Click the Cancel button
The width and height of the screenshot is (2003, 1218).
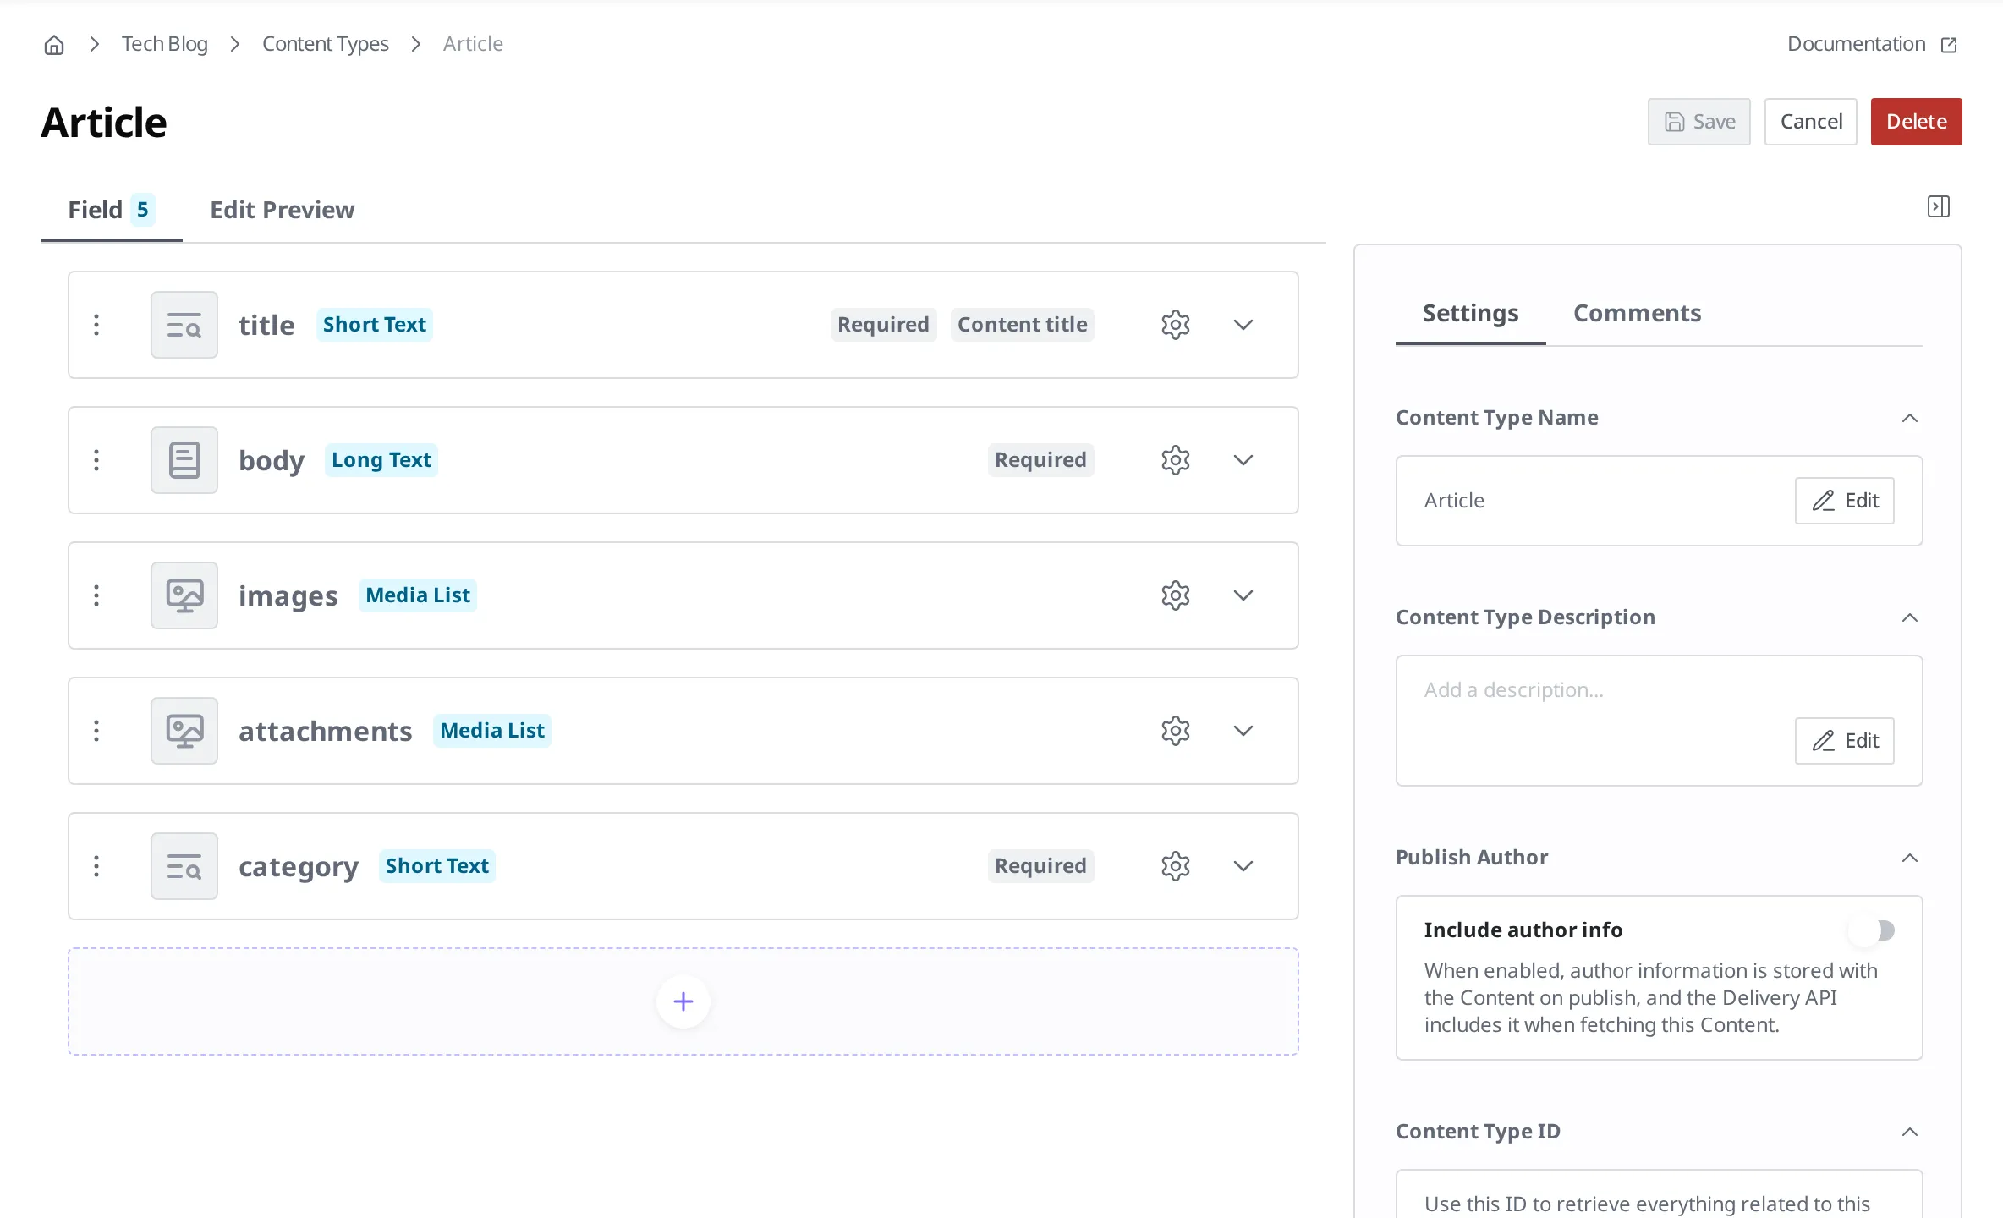tap(1811, 122)
